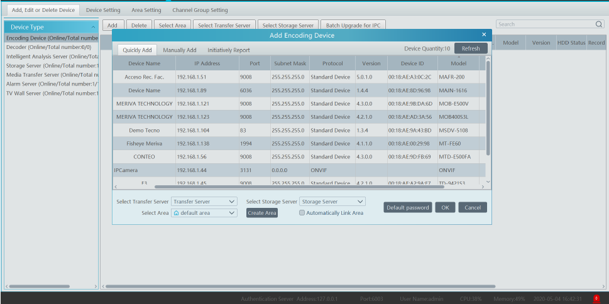Click the search magnifier icon
The height and width of the screenshot is (304, 609).
pos(599,24)
